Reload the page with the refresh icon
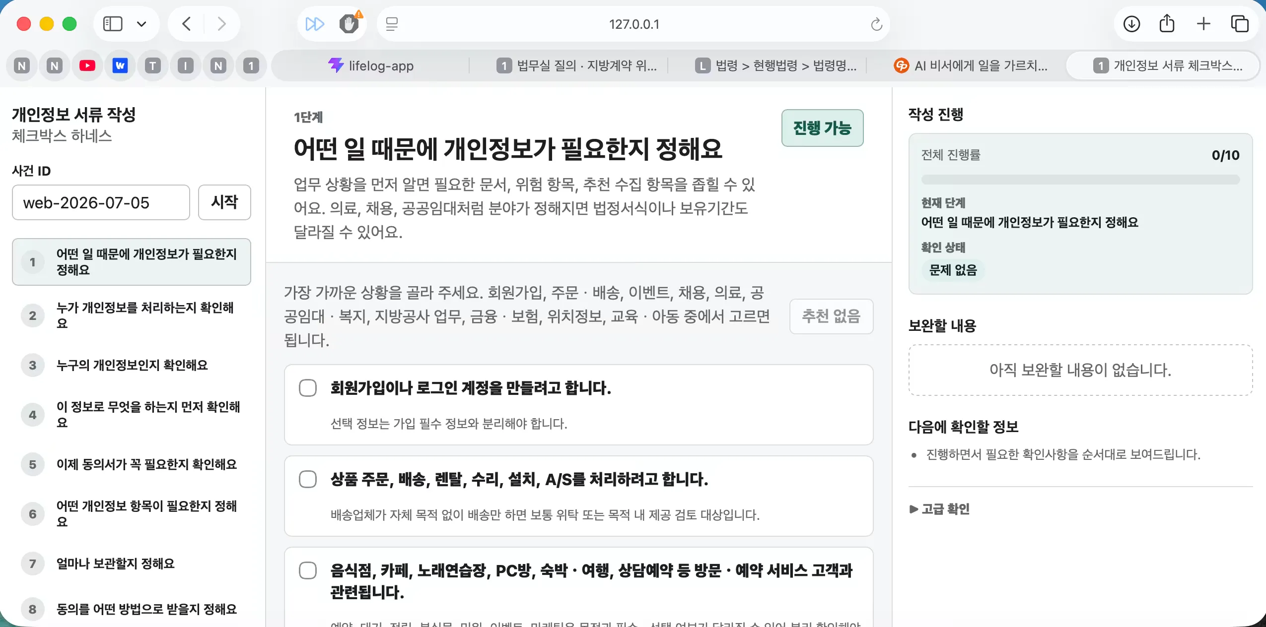The width and height of the screenshot is (1266, 627). click(x=877, y=24)
